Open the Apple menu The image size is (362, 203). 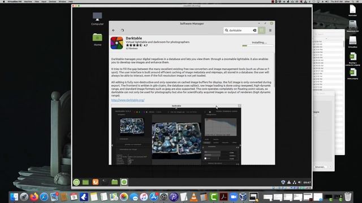point(4,1)
